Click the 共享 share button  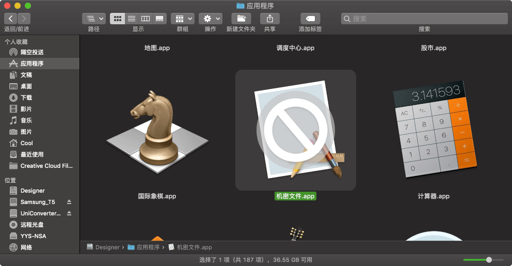point(270,19)
